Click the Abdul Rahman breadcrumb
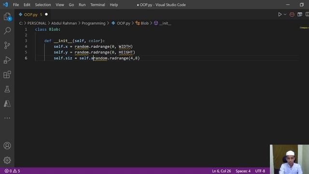309x174 pixels. [x=64, y=23]
